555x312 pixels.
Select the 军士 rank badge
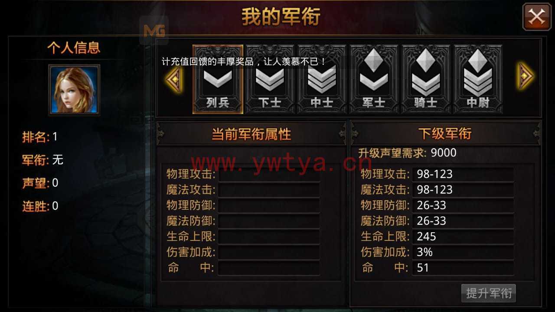pyautogui.click(x=374, y=79)
